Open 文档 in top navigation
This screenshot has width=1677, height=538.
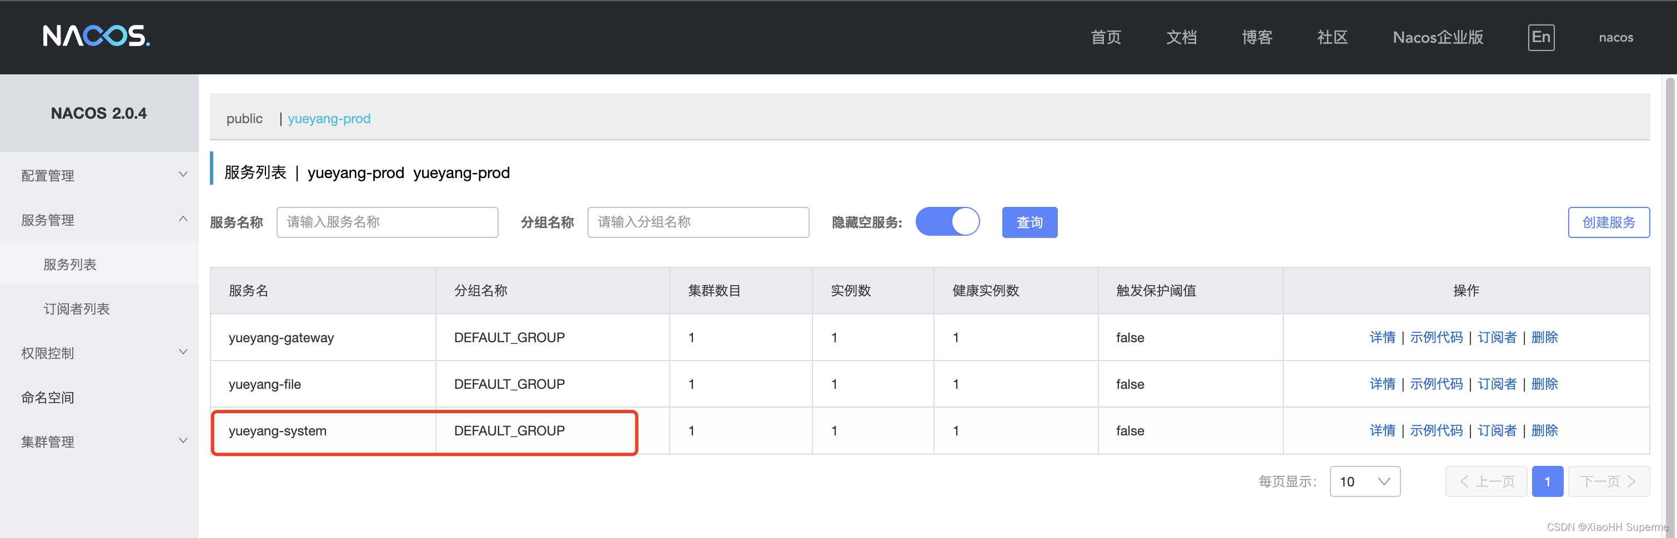[1181, 37]
